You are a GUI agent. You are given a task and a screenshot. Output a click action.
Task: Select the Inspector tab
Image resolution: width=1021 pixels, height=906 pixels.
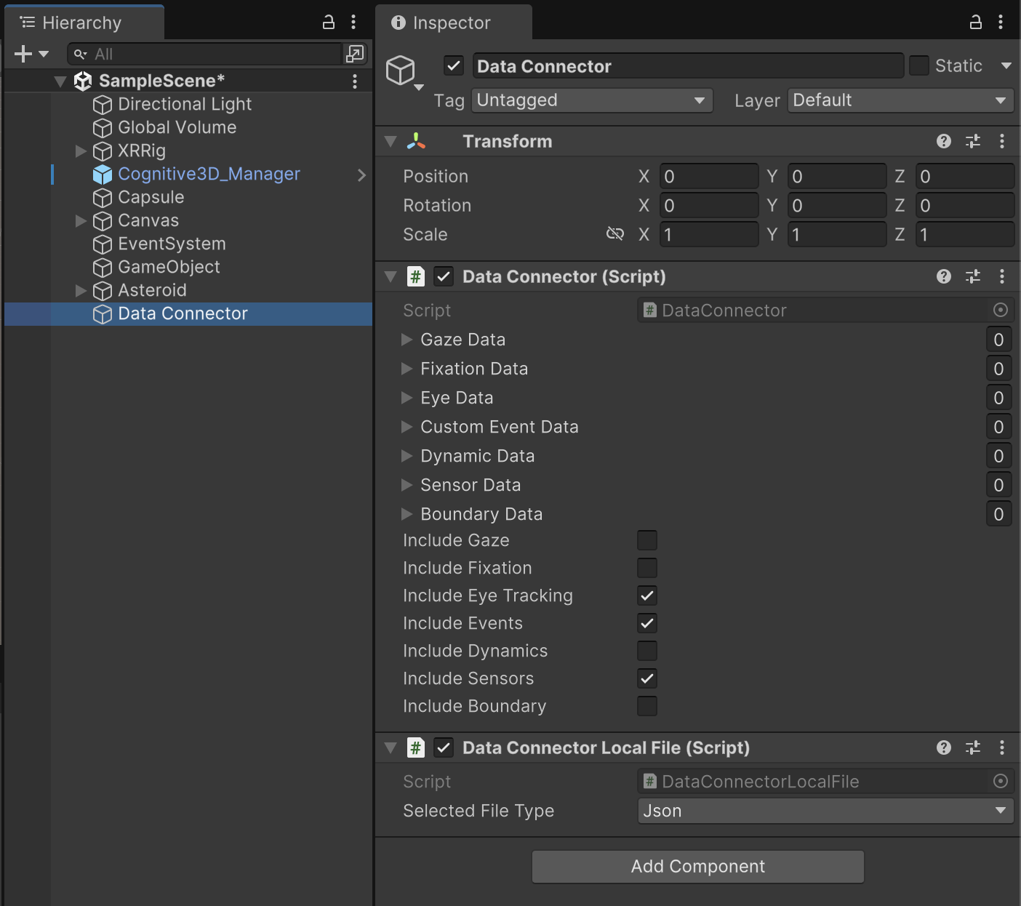tap(452, 22)
